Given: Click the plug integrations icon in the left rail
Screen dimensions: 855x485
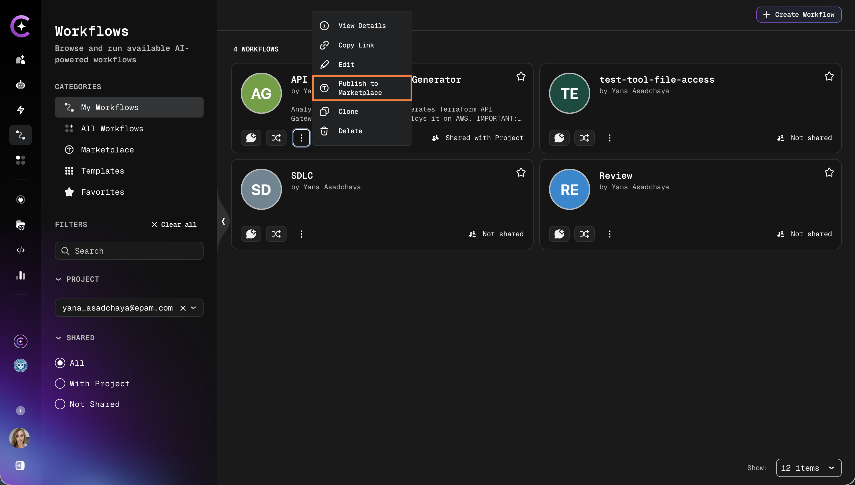Looking at the screenshot, I should [x=20, y=200].
